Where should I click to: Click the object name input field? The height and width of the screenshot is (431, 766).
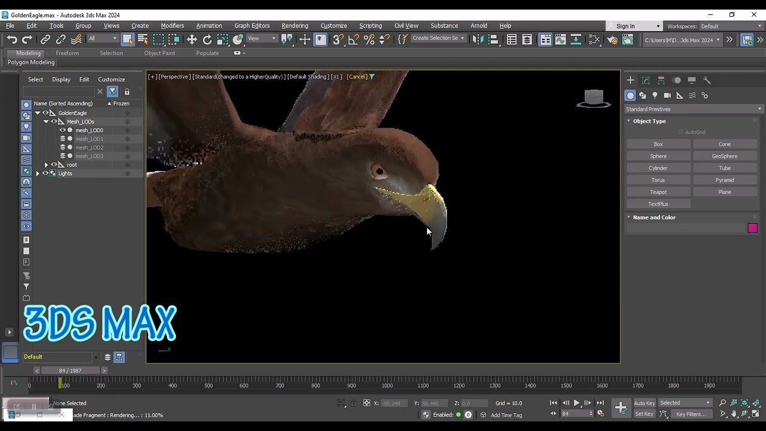pyautogui.click(x=685, y=228)
